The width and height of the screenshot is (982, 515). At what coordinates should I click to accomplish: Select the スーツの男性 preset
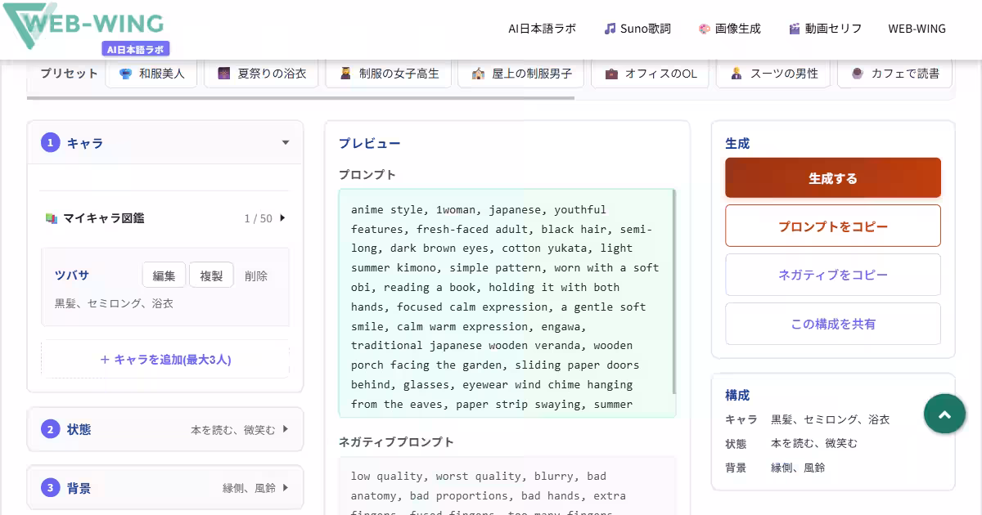(773, 74)
